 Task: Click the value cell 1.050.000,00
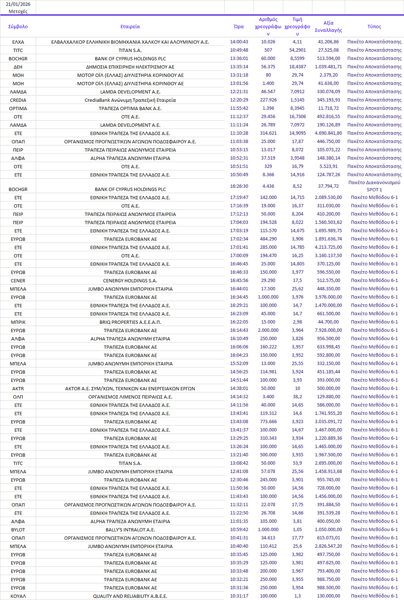328,529
